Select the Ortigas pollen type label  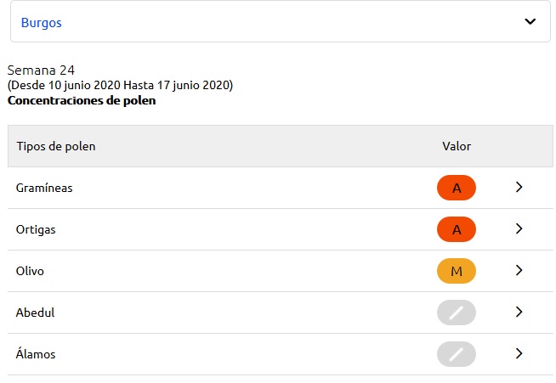pos(36,229)
